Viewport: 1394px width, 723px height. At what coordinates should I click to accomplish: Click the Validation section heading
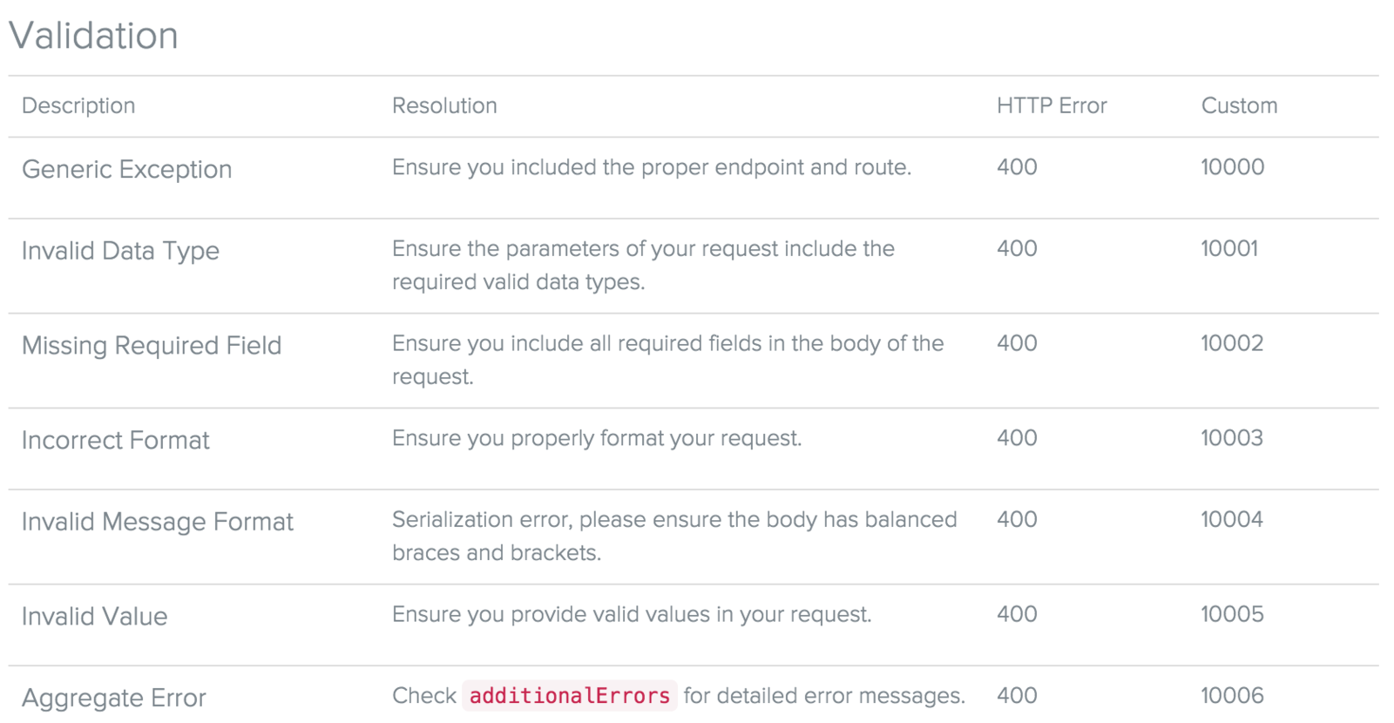coord(93,36)
